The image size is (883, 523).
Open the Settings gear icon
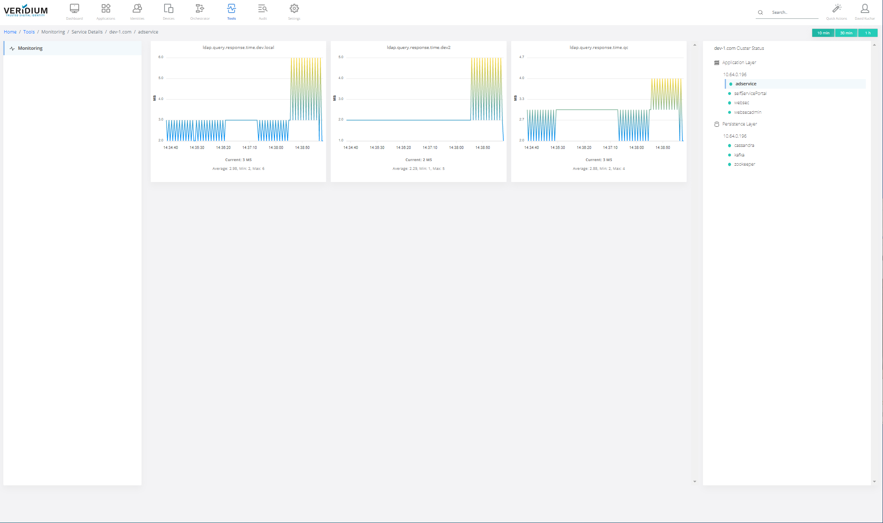coord(294,9)
